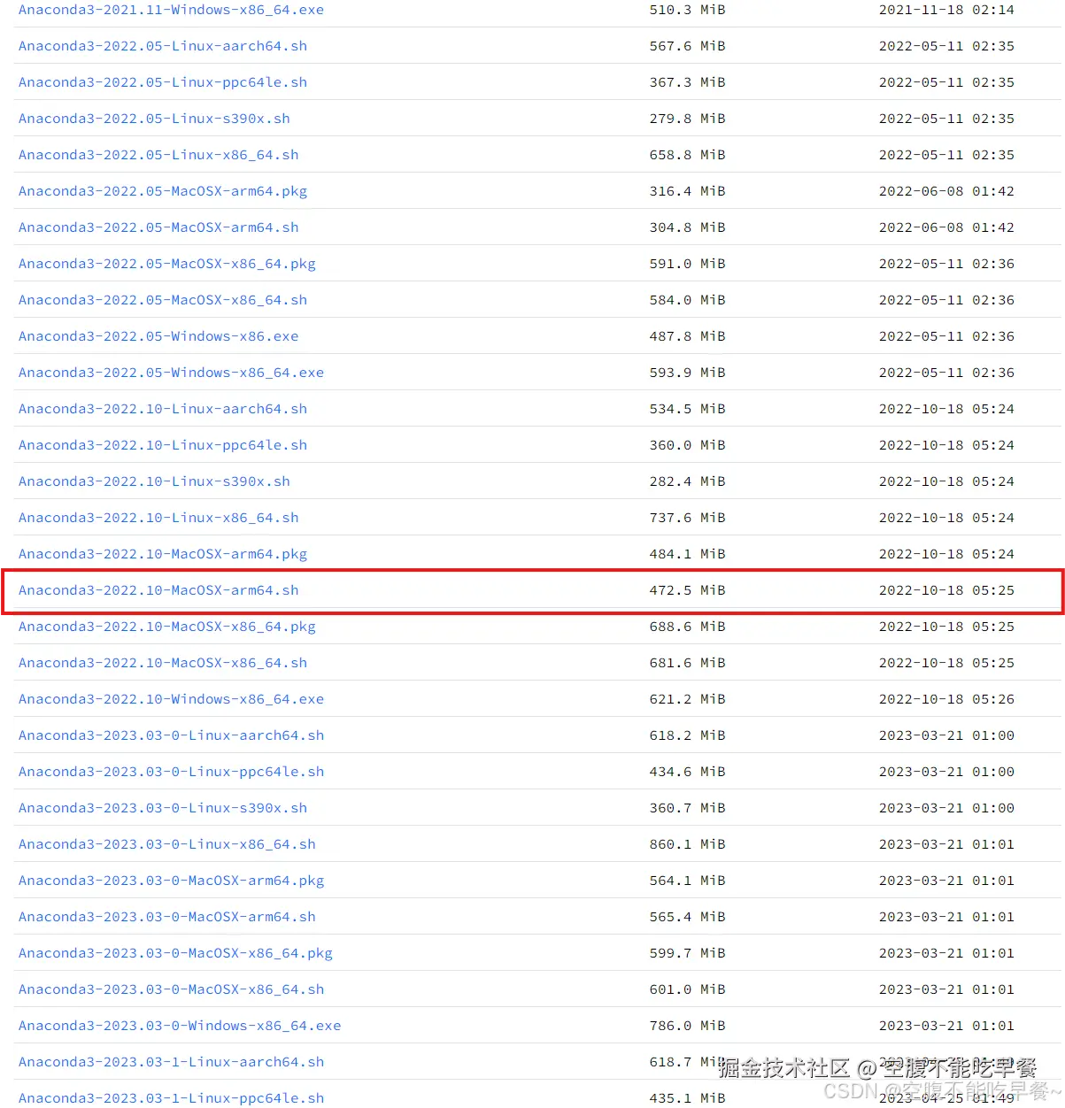Open Anaconda3-2022.10-Linux-ppc64le.sh link

click(163, 445)
